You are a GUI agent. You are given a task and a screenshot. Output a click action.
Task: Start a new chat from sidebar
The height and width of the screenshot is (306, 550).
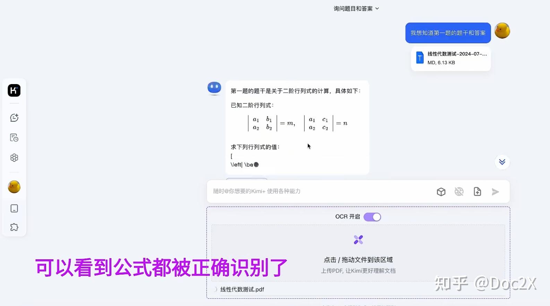coord(14,118)
